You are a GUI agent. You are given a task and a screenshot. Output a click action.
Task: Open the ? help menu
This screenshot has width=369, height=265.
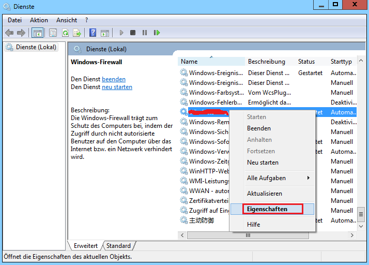click(87, 20)
